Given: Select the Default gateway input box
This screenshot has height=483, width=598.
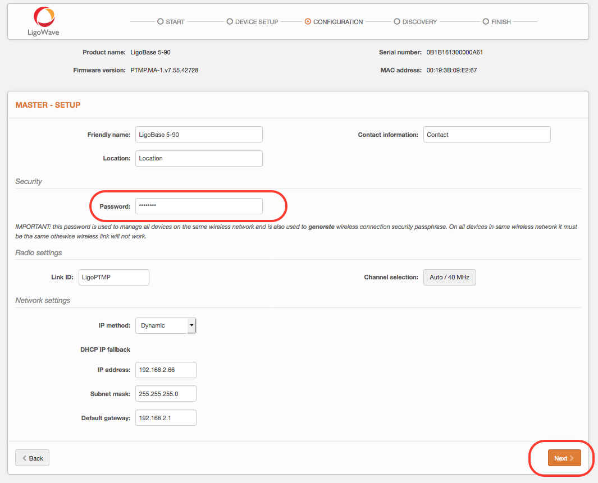Looking at the screenshot, I should pyautogui.click(x=166, y=417).
